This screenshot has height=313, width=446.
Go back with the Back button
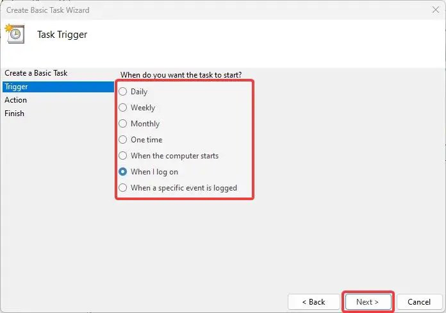314,302
